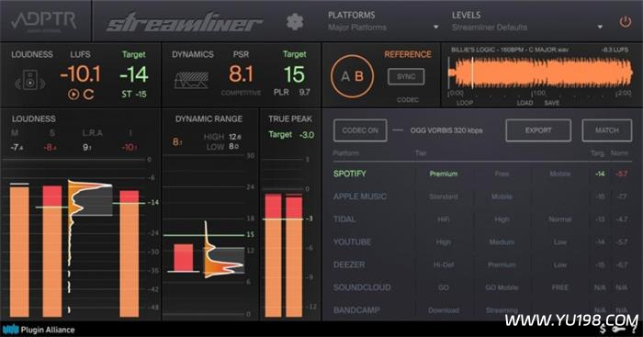Viewport: 643px width, 337px height.
Task: Click the -3 target line on true peak meter
Action: (284, 219)
